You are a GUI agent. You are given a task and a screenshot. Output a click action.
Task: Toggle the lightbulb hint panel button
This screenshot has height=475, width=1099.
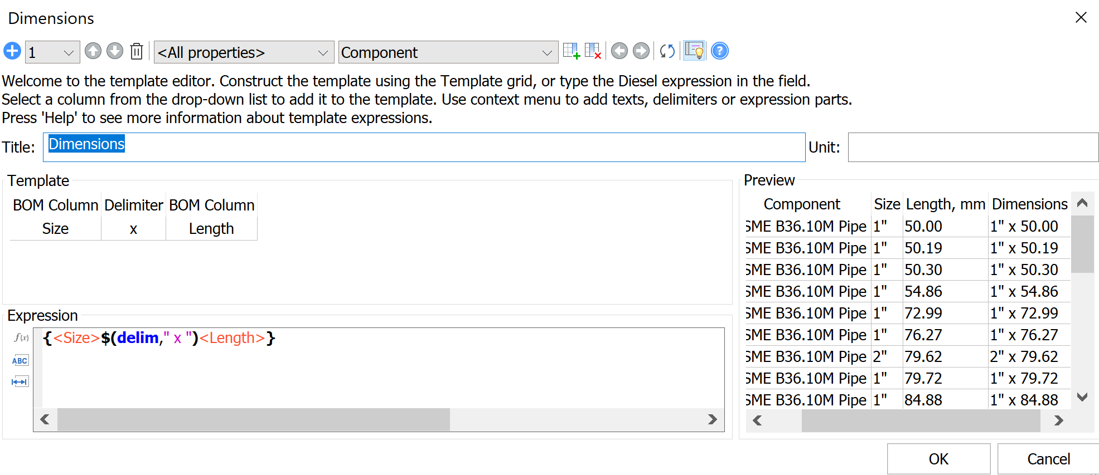coord(694,51)
